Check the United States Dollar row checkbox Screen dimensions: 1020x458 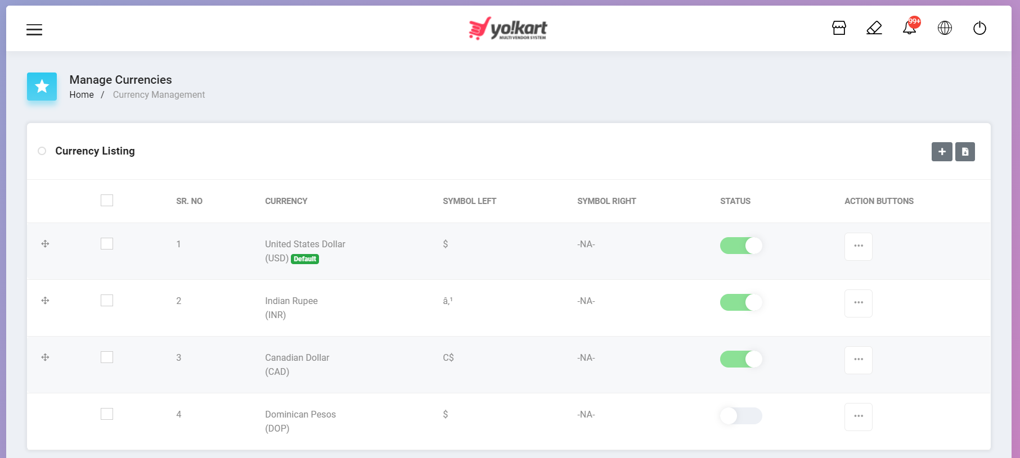(107, 244)
